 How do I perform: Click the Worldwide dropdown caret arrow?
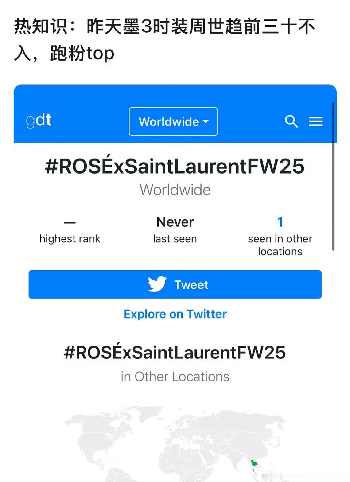coord(206,122)
